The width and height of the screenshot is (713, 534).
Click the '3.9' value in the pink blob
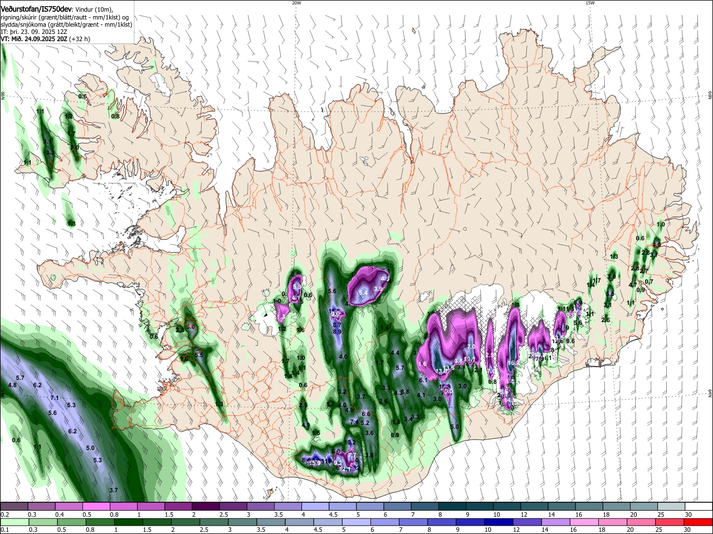pyautogui.click(x=378, y=289)
